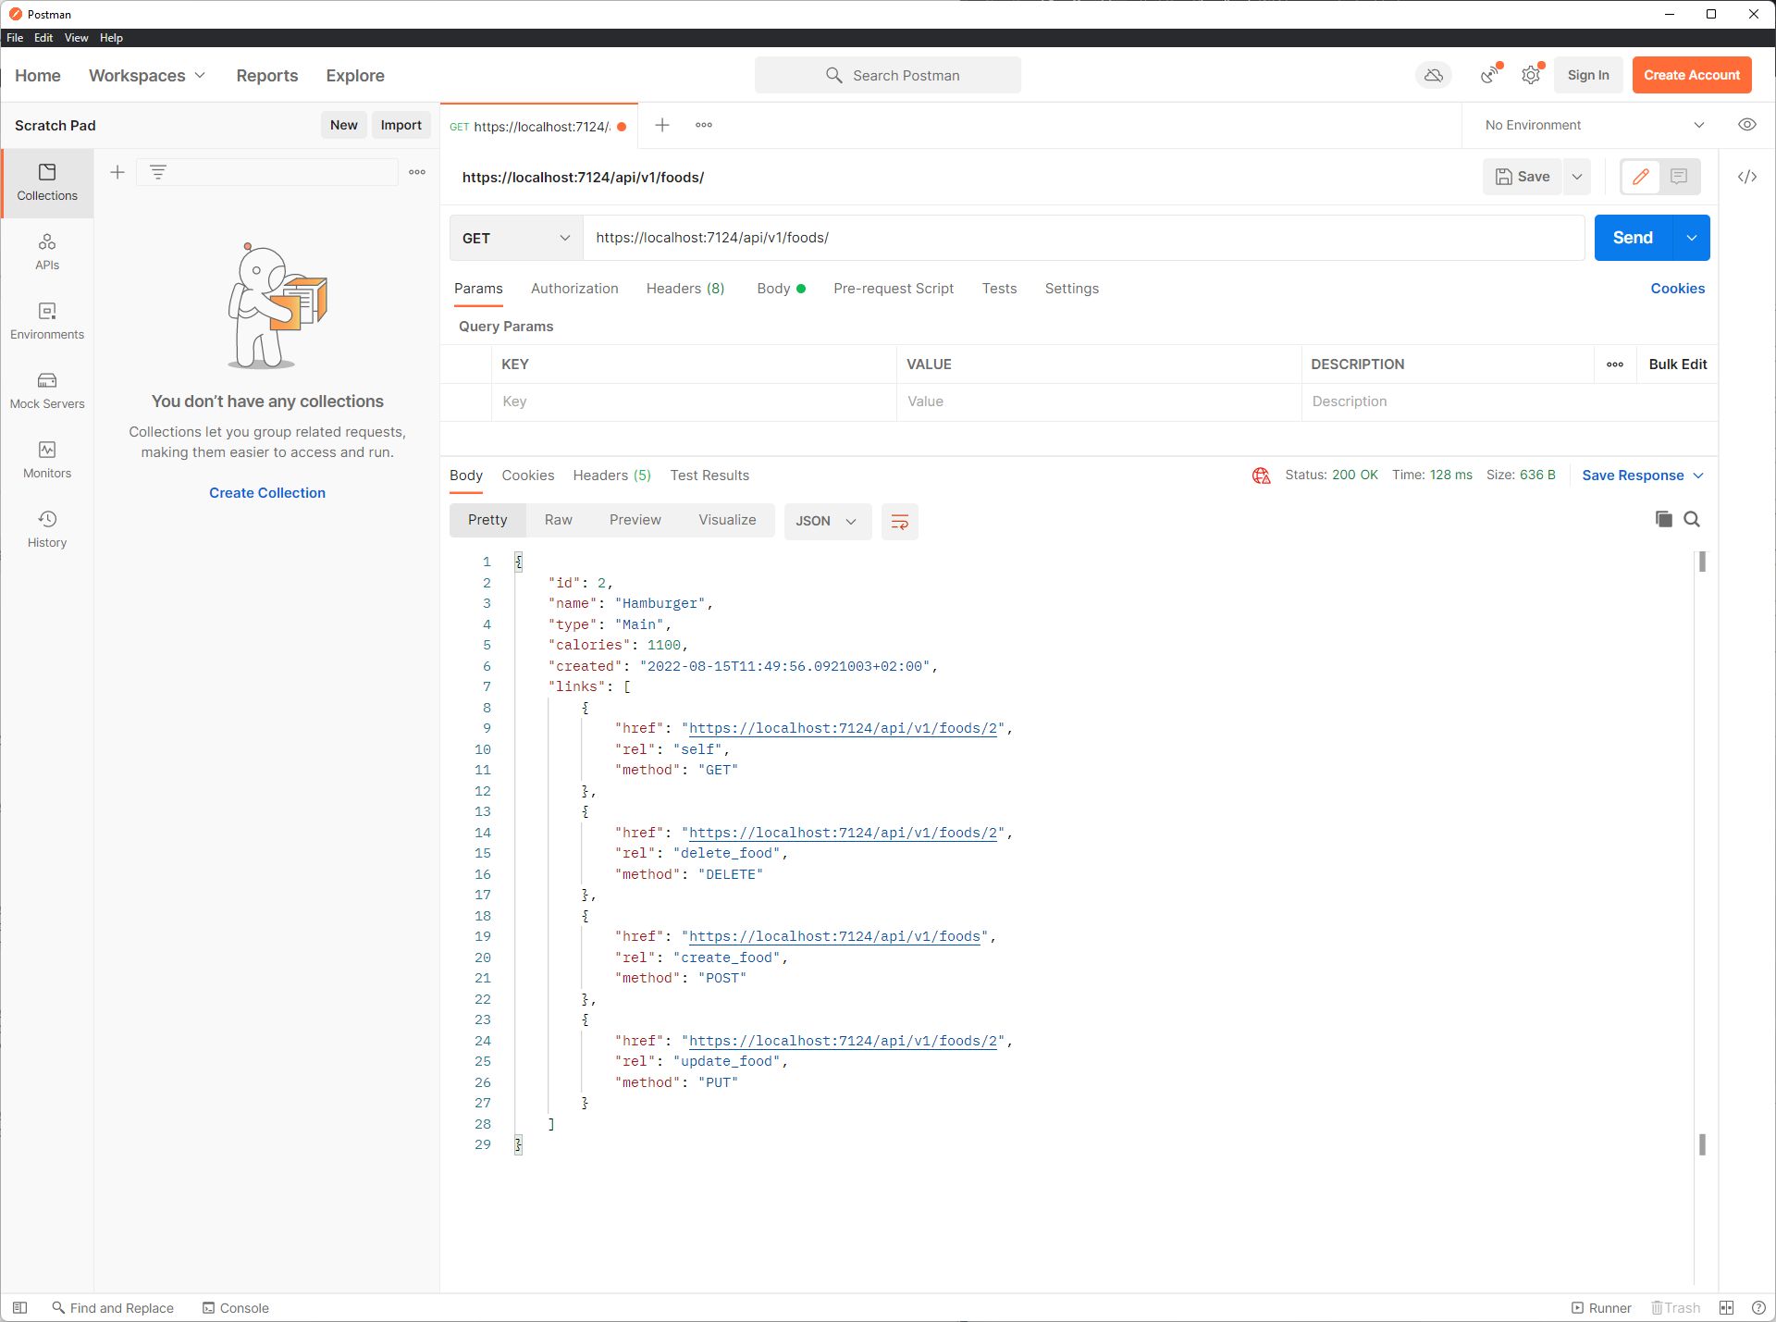The image size is (1776, 1322).
Task: Toggle the response pretty print view
Action: point(487,519)
